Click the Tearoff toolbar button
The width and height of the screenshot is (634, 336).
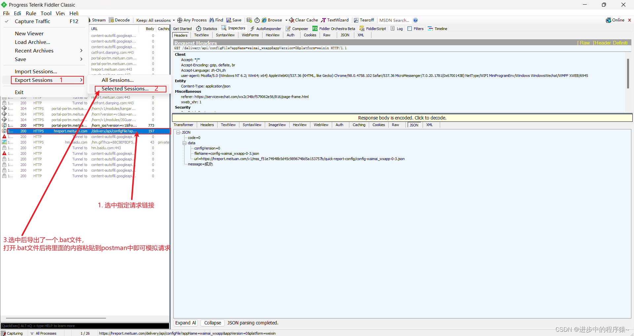(364, 20)
